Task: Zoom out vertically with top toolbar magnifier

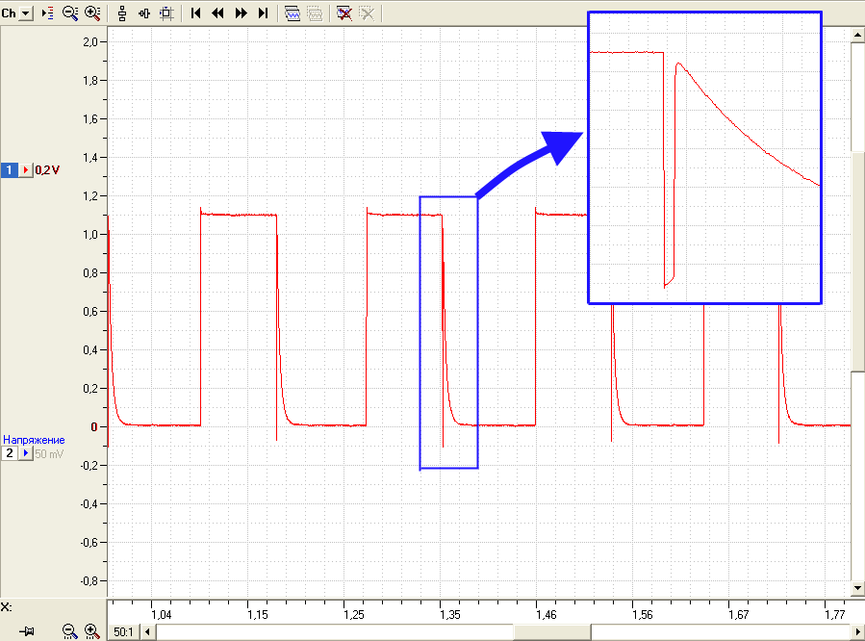Action: (x=70, y=13)
